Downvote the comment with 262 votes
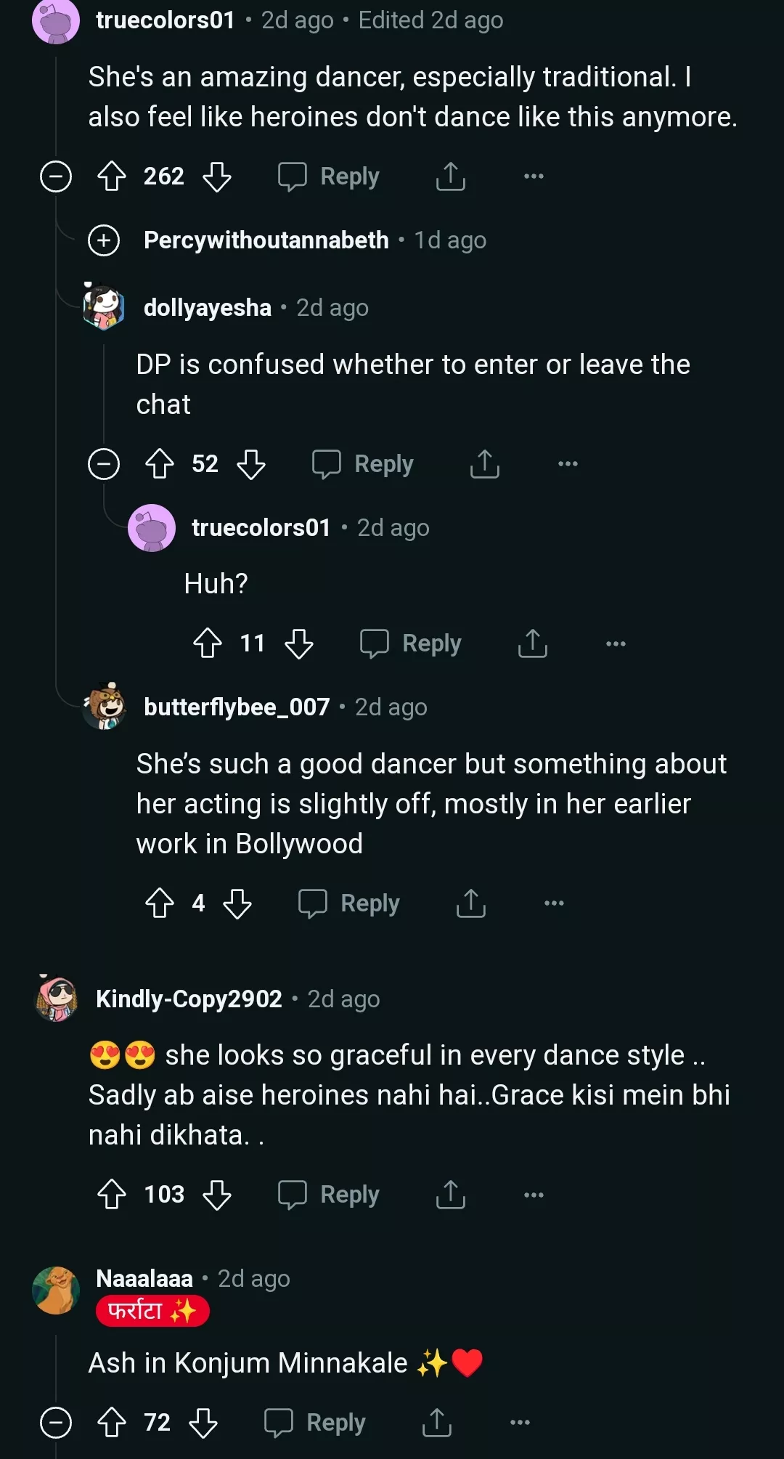 point(216,176)
